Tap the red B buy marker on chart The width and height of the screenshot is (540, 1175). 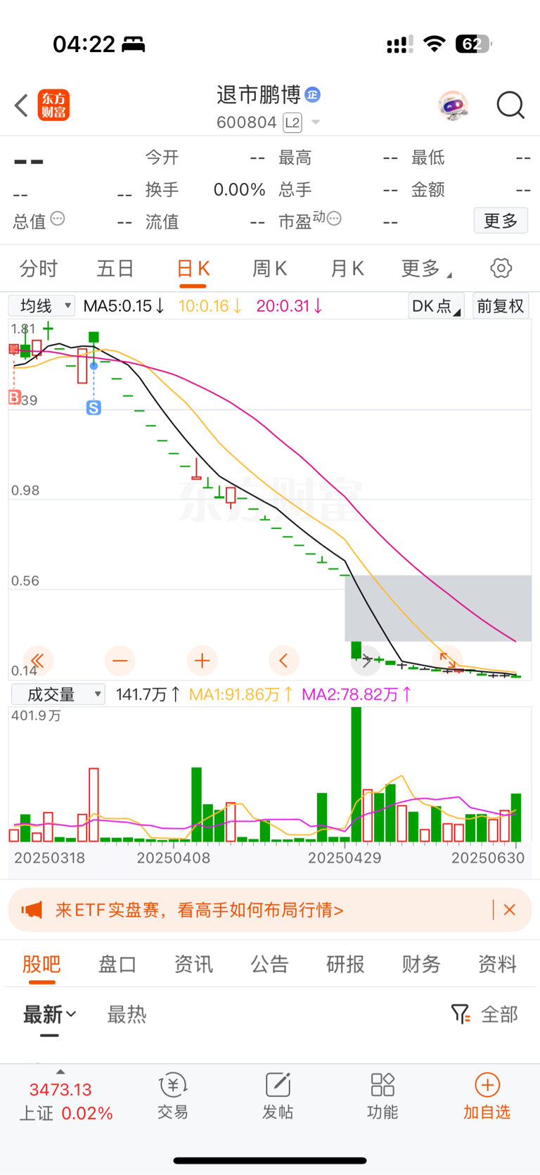14,398
